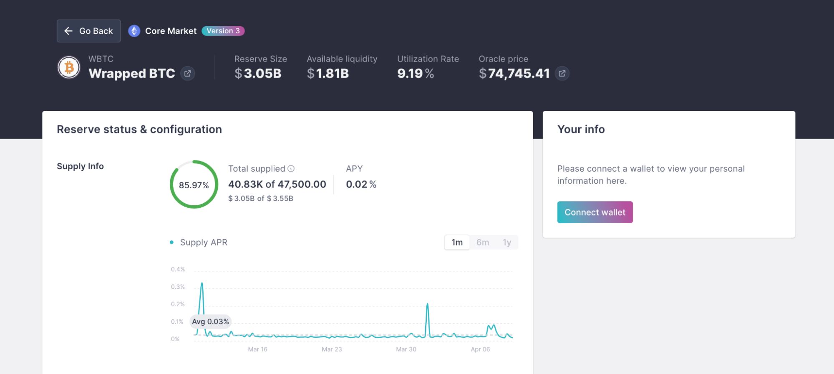Click the Apr 06 chart axis label

480,349
